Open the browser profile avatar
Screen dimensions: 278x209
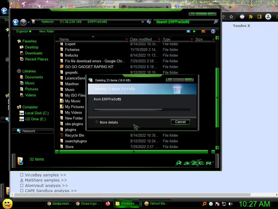pyautogui.click(x=268, y=17)
